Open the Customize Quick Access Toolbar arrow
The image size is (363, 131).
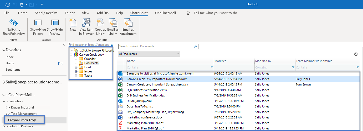coord(42,4)
